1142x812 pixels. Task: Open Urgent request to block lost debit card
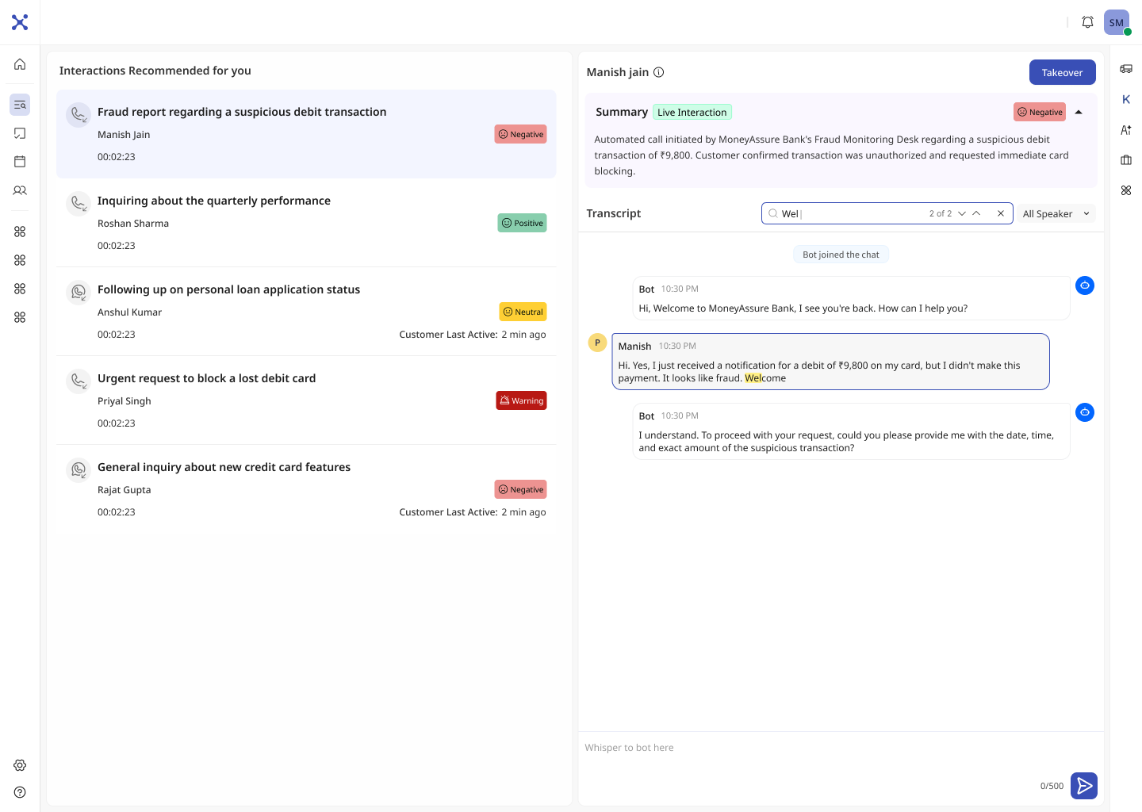click(306, 400)
